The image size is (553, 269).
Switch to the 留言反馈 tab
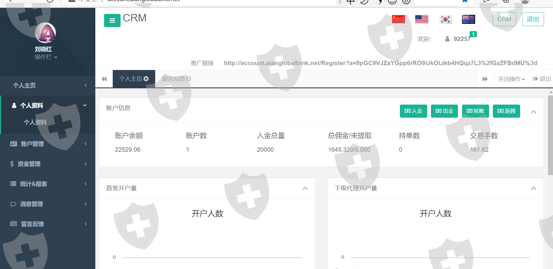[x=173, y=79]
